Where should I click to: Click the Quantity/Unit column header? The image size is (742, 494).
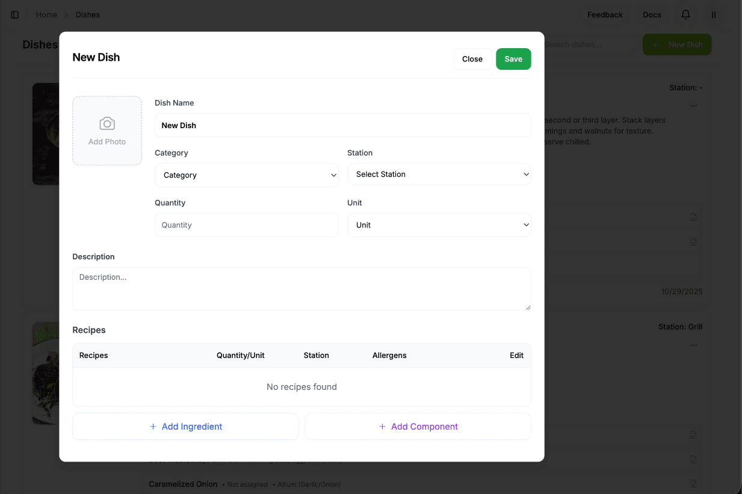[241, 356]
